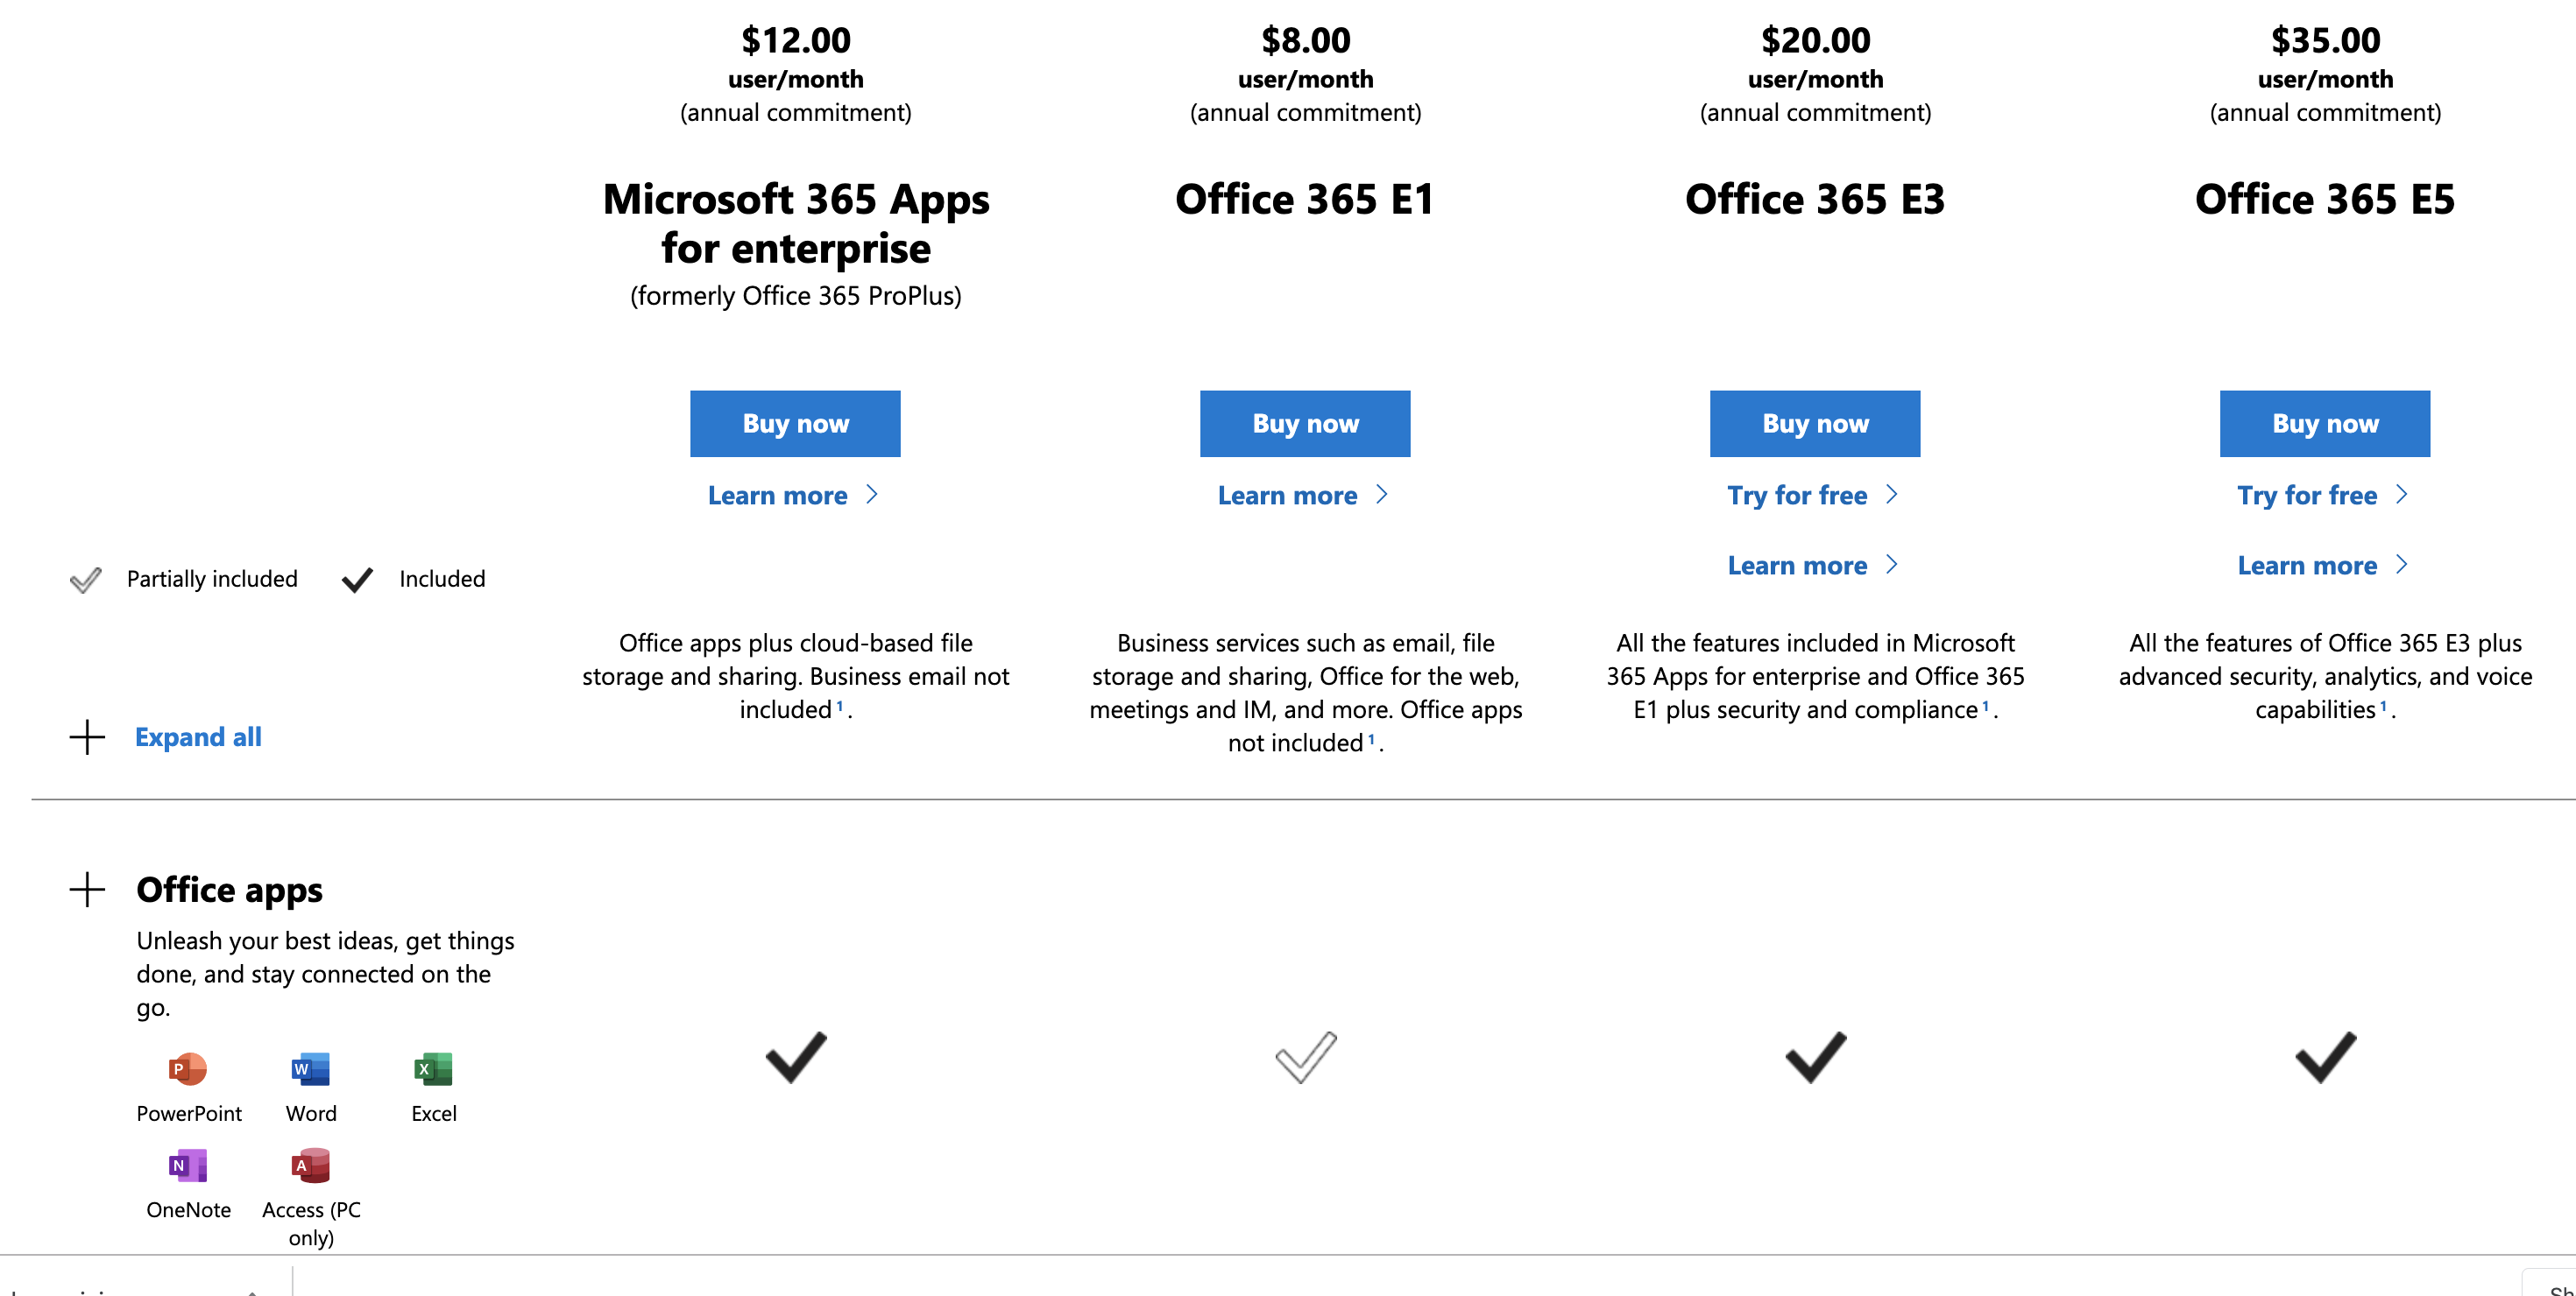Buy Microsoft 365 Apps for enterprise now

pos(795,424)
